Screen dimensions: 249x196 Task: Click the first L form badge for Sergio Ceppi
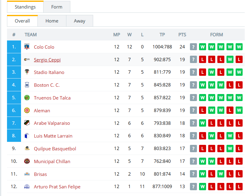[x=202, y=60]
